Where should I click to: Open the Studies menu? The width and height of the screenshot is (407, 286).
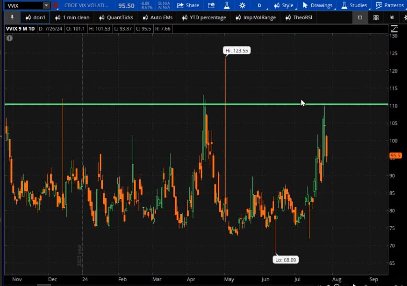click(354, 5)
